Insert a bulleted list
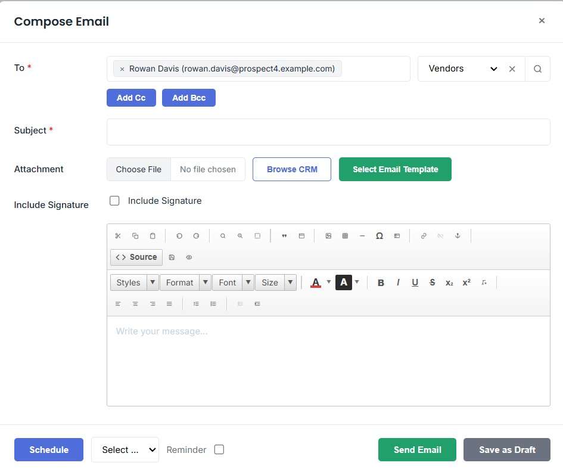This screenshot has height=472, width=563. [x=213, y=304]
